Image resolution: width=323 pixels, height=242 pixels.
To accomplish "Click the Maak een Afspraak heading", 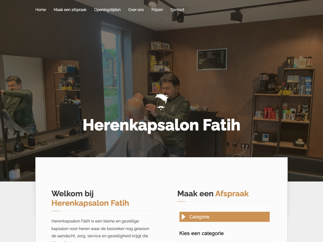I will (x=213, y=194).
